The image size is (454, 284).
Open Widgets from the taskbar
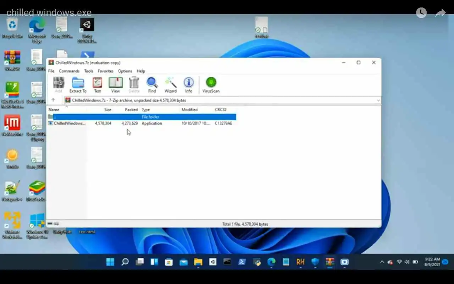point(154,262)
